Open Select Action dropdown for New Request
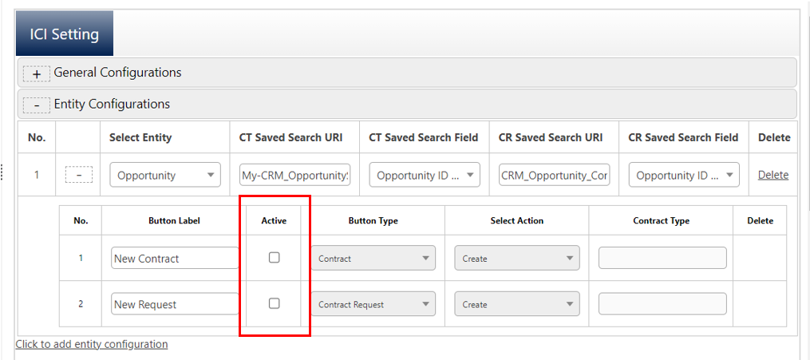This screenshot has height=360, width=810. coord(516,304)
